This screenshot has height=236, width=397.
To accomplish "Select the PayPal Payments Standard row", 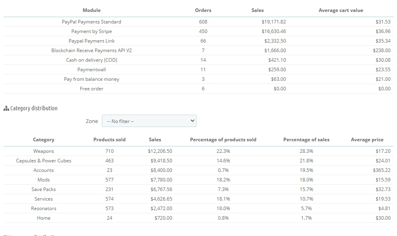I will coord(91,22).
